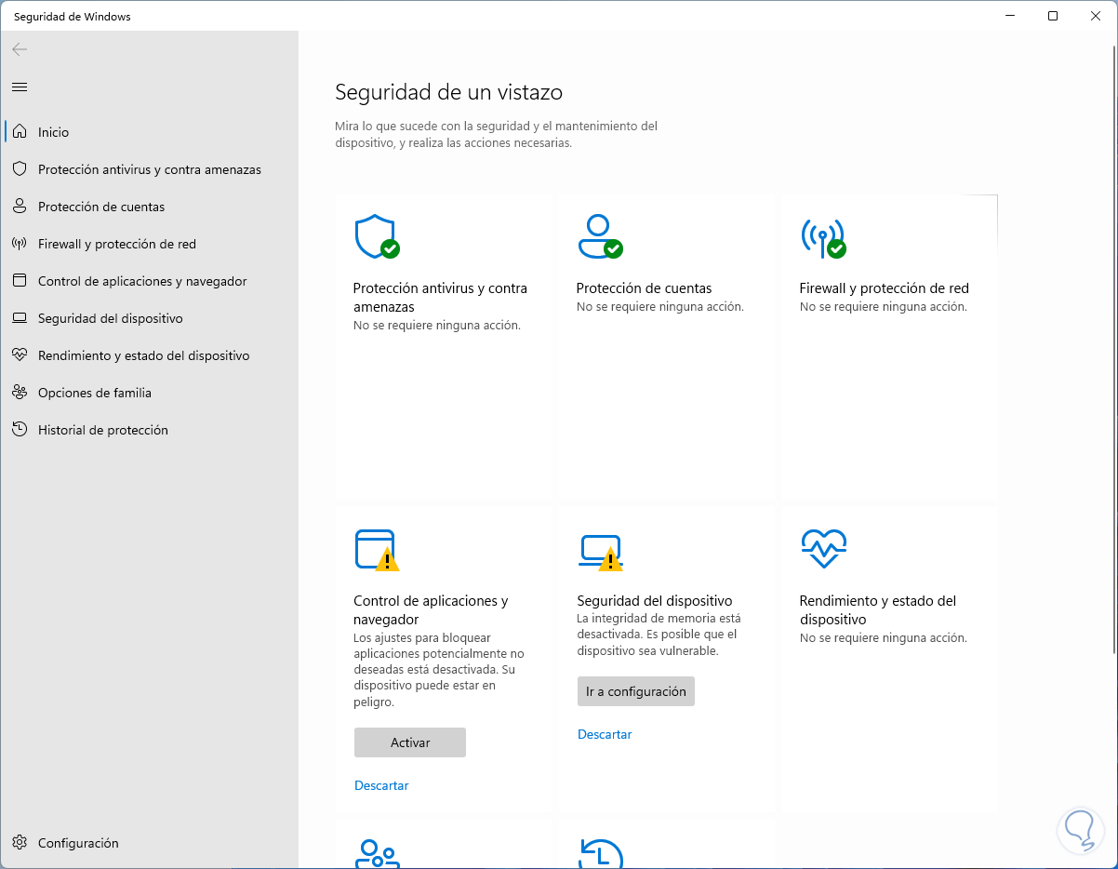Click Descartar under Control de aplicaciones y navegador
Viewport: 1118px width, 869px height.
(x=381, y=785)
